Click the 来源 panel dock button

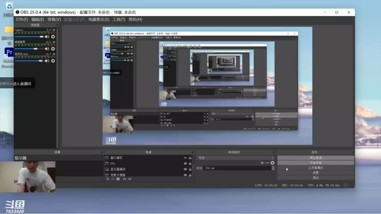pos(193,152)
